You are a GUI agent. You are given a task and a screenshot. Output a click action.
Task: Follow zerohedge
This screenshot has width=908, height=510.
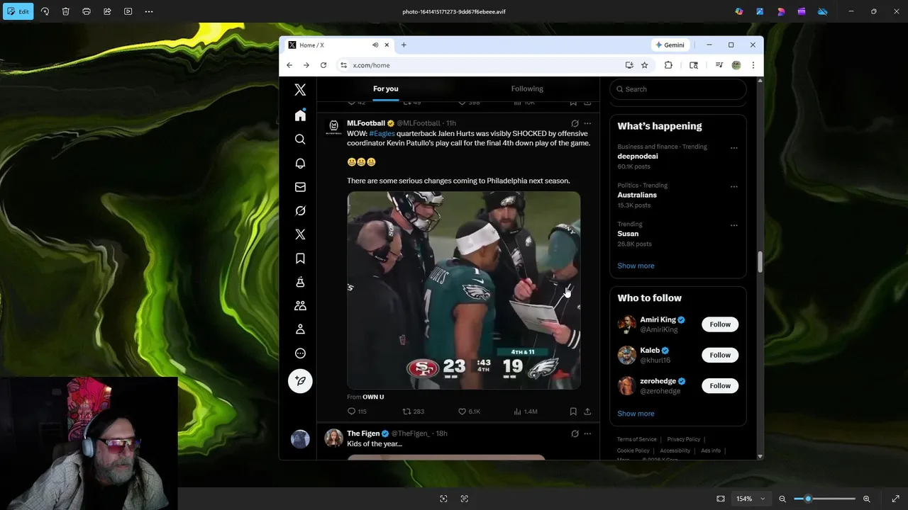[x=720, y=385]
